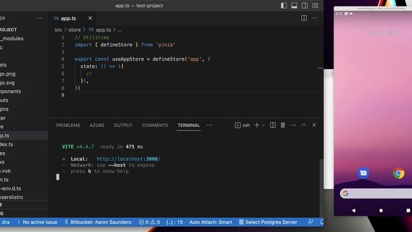
Task: Click src in the breadcrumb path
Action: click(x=58, y=30)
